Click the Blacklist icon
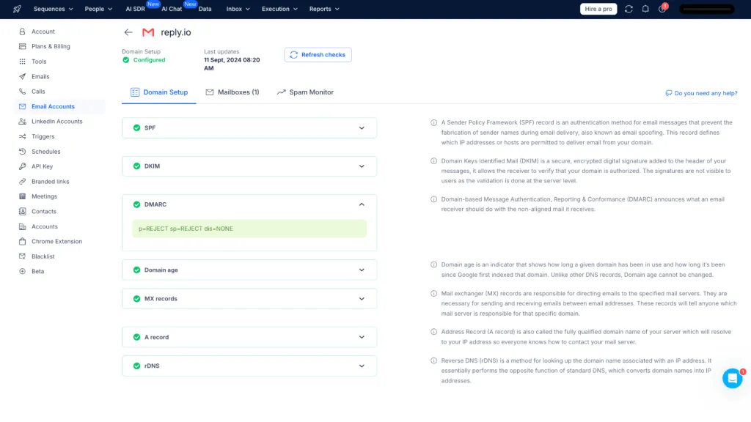 [x=22, y=256]
